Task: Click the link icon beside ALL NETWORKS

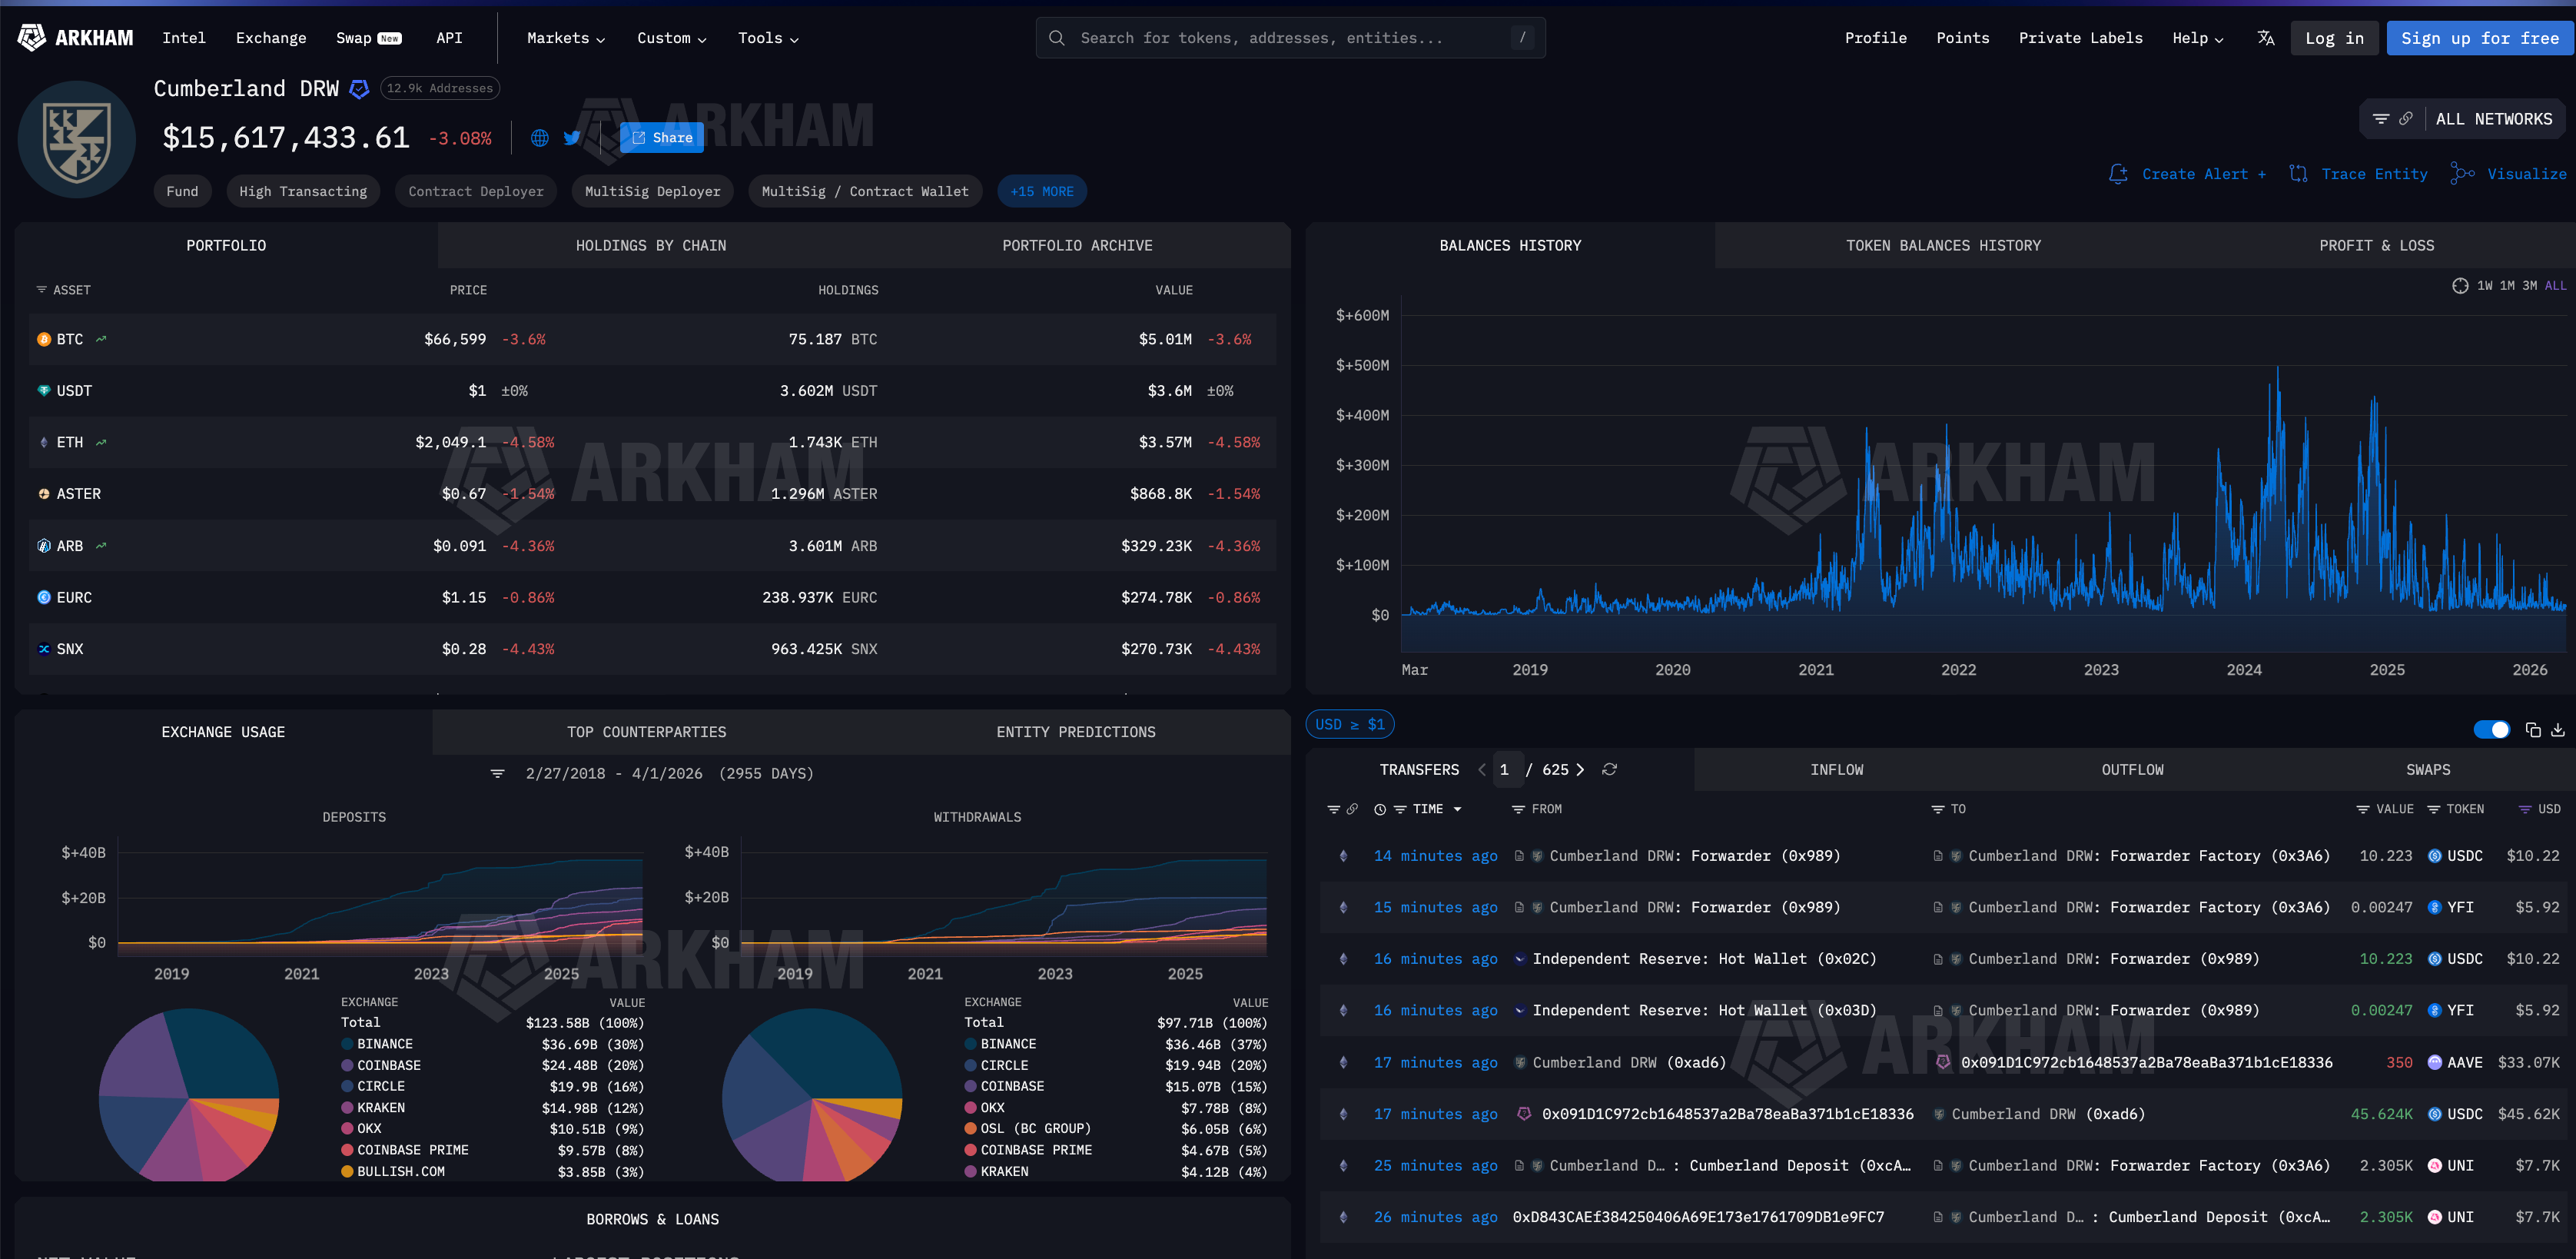Action: (2406, 119)
